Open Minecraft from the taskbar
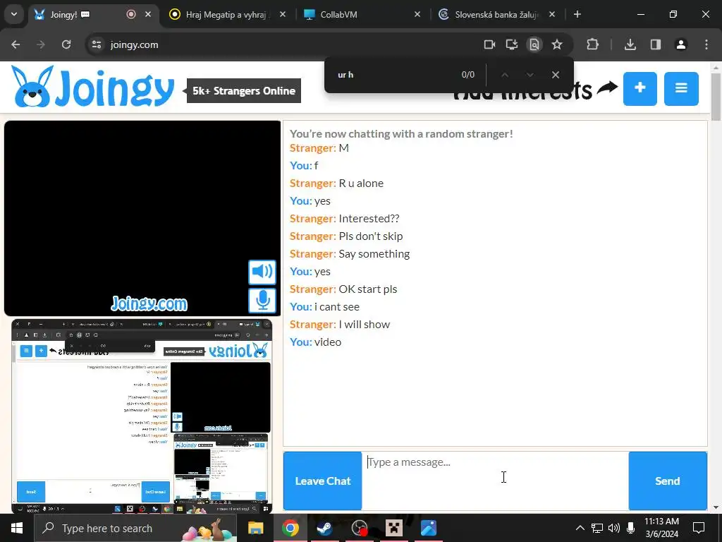The width and height of the screenshot is (722, 542). point(393,528)
